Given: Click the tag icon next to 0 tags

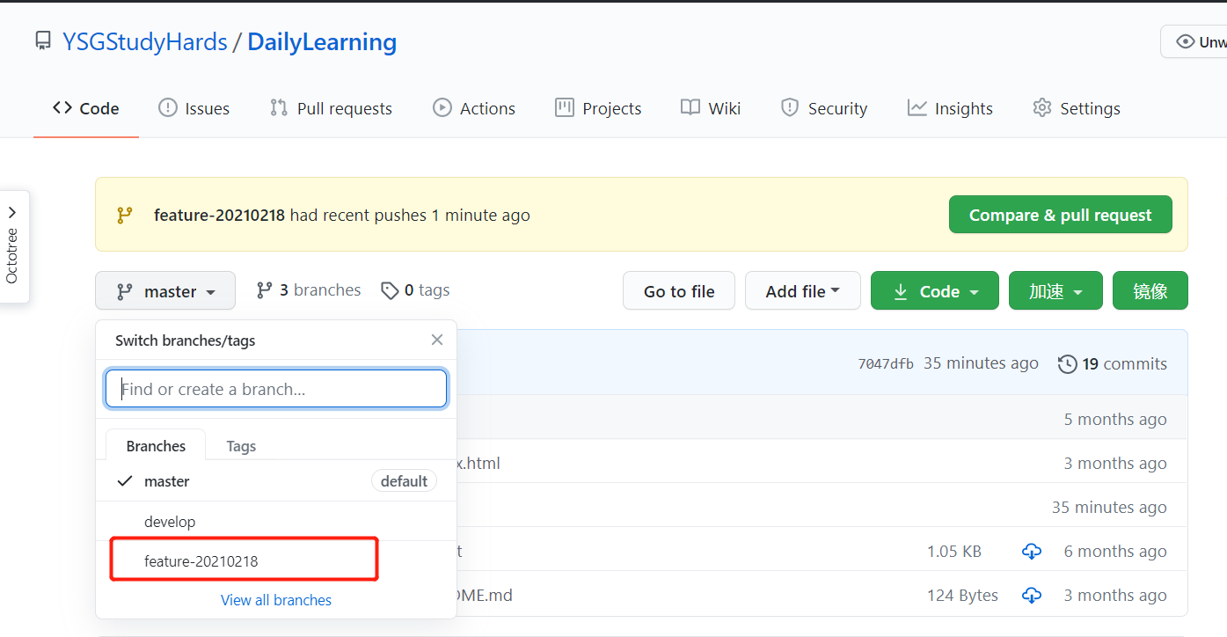Looking at the screenshot, I should pyautogui.click(x=390, y=290).
